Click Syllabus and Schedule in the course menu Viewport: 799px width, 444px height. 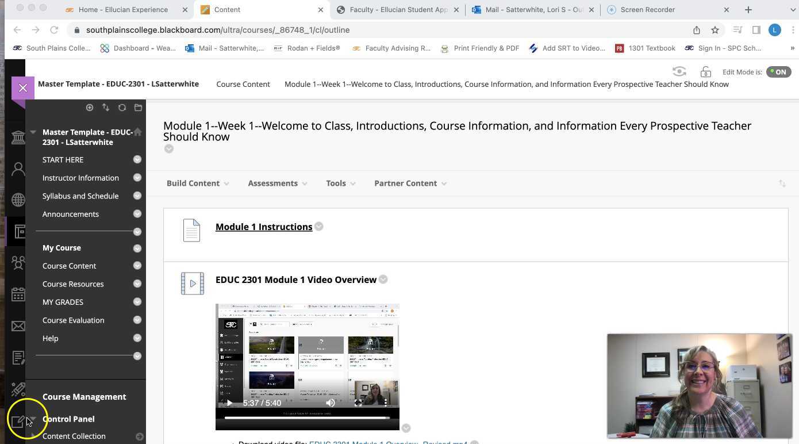point(80,196)
